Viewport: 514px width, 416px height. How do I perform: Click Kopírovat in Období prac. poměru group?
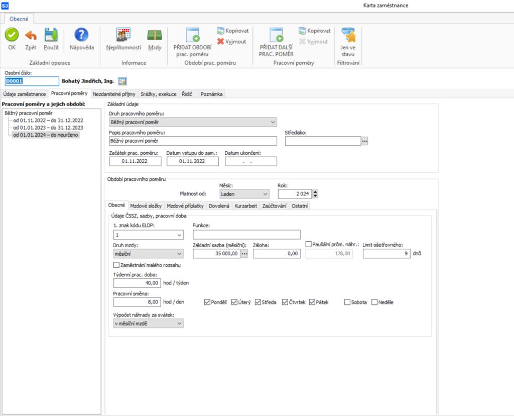[232, 31]
